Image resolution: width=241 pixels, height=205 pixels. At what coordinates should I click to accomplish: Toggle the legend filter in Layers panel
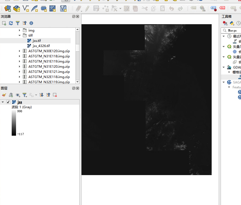[x=25, y=95]
